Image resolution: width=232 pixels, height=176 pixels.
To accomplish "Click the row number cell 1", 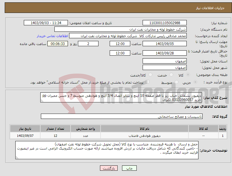I will [x=223, y=136].
